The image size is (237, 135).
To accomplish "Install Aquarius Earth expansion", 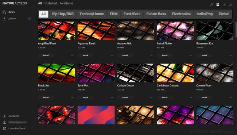I will click(x=85, y=55).
